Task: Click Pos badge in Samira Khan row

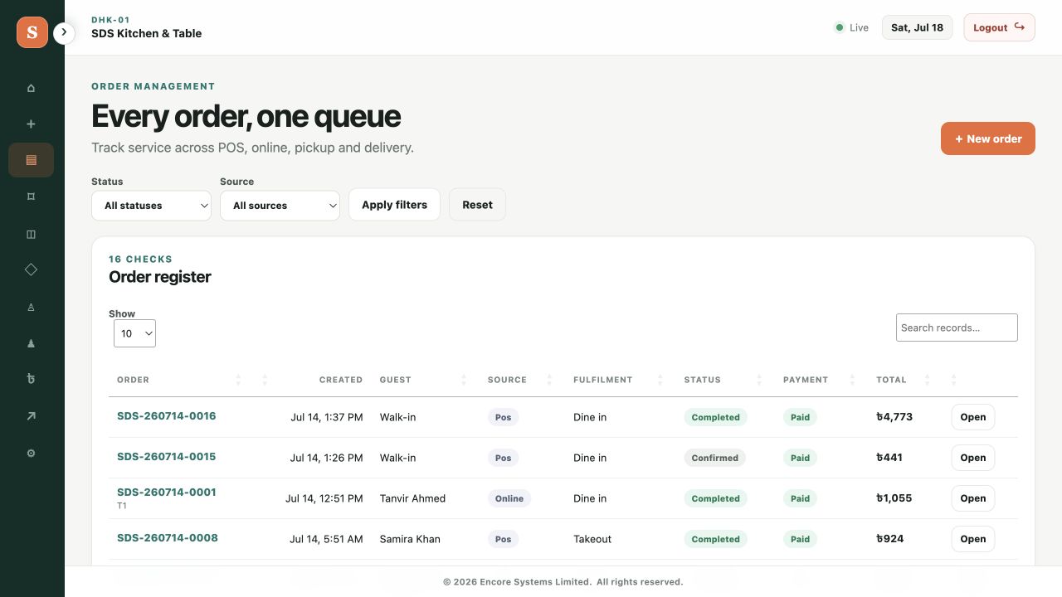Action: (503, 539)
